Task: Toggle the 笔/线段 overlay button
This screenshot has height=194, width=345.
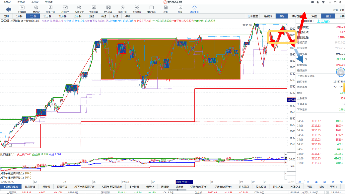Action: [268, 16]
